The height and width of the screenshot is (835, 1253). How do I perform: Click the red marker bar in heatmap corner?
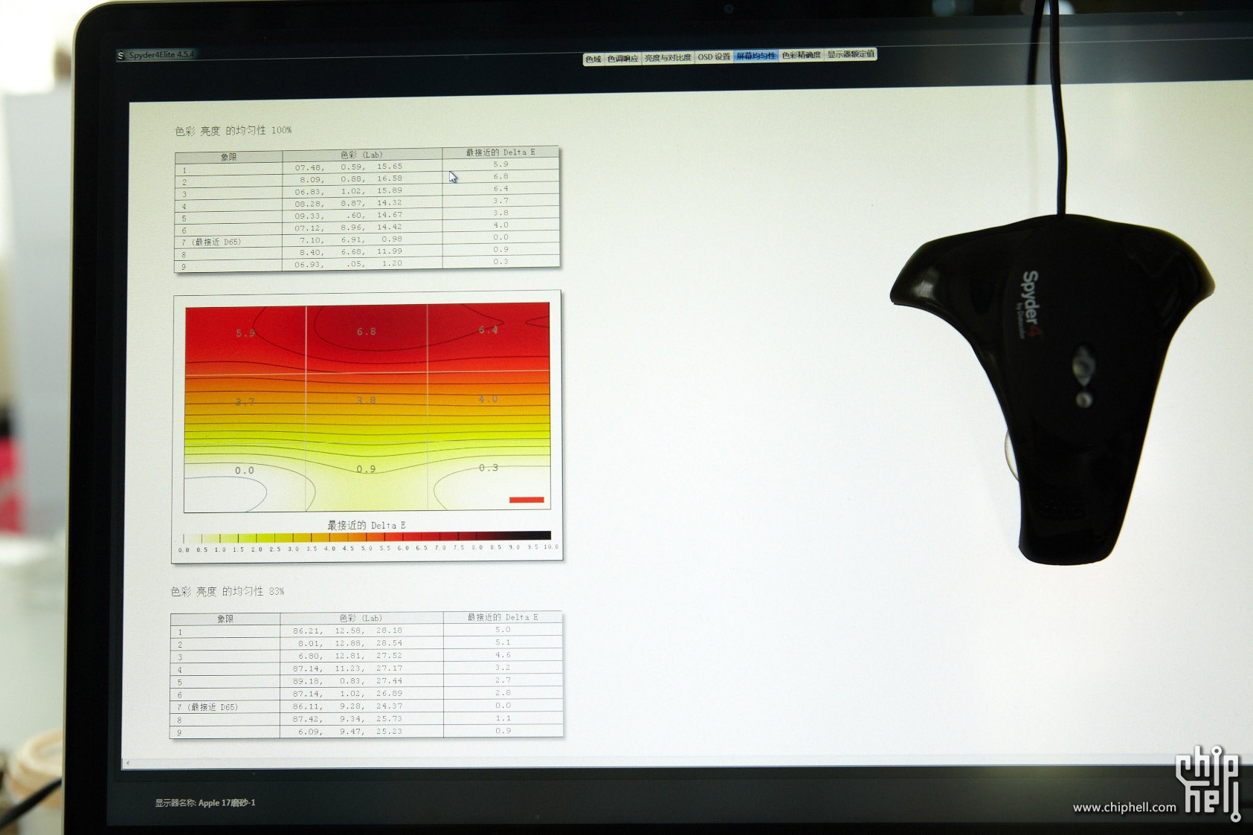tap(526, 500)
